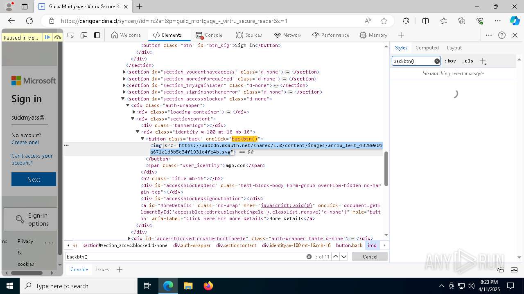Open the Console drawer tab
Screen dimensions: 524x294
pos(79,269)
